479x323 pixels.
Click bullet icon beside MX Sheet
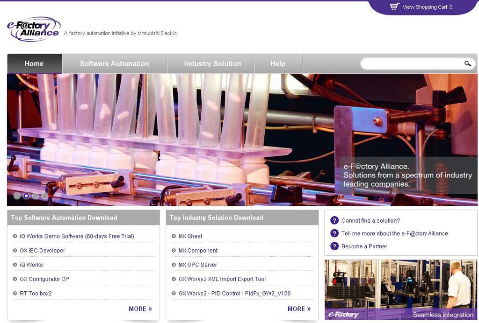[174, 236]
